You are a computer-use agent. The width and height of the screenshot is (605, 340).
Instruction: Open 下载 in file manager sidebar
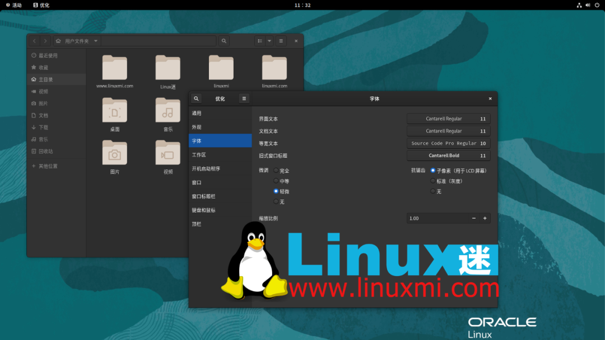click(57, 127)
